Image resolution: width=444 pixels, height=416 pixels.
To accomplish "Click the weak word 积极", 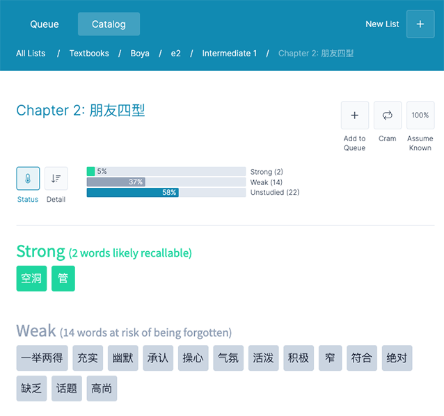I will (x=299, y=358).
